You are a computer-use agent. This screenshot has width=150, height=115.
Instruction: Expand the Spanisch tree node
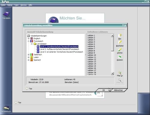(x=28, y=60)
